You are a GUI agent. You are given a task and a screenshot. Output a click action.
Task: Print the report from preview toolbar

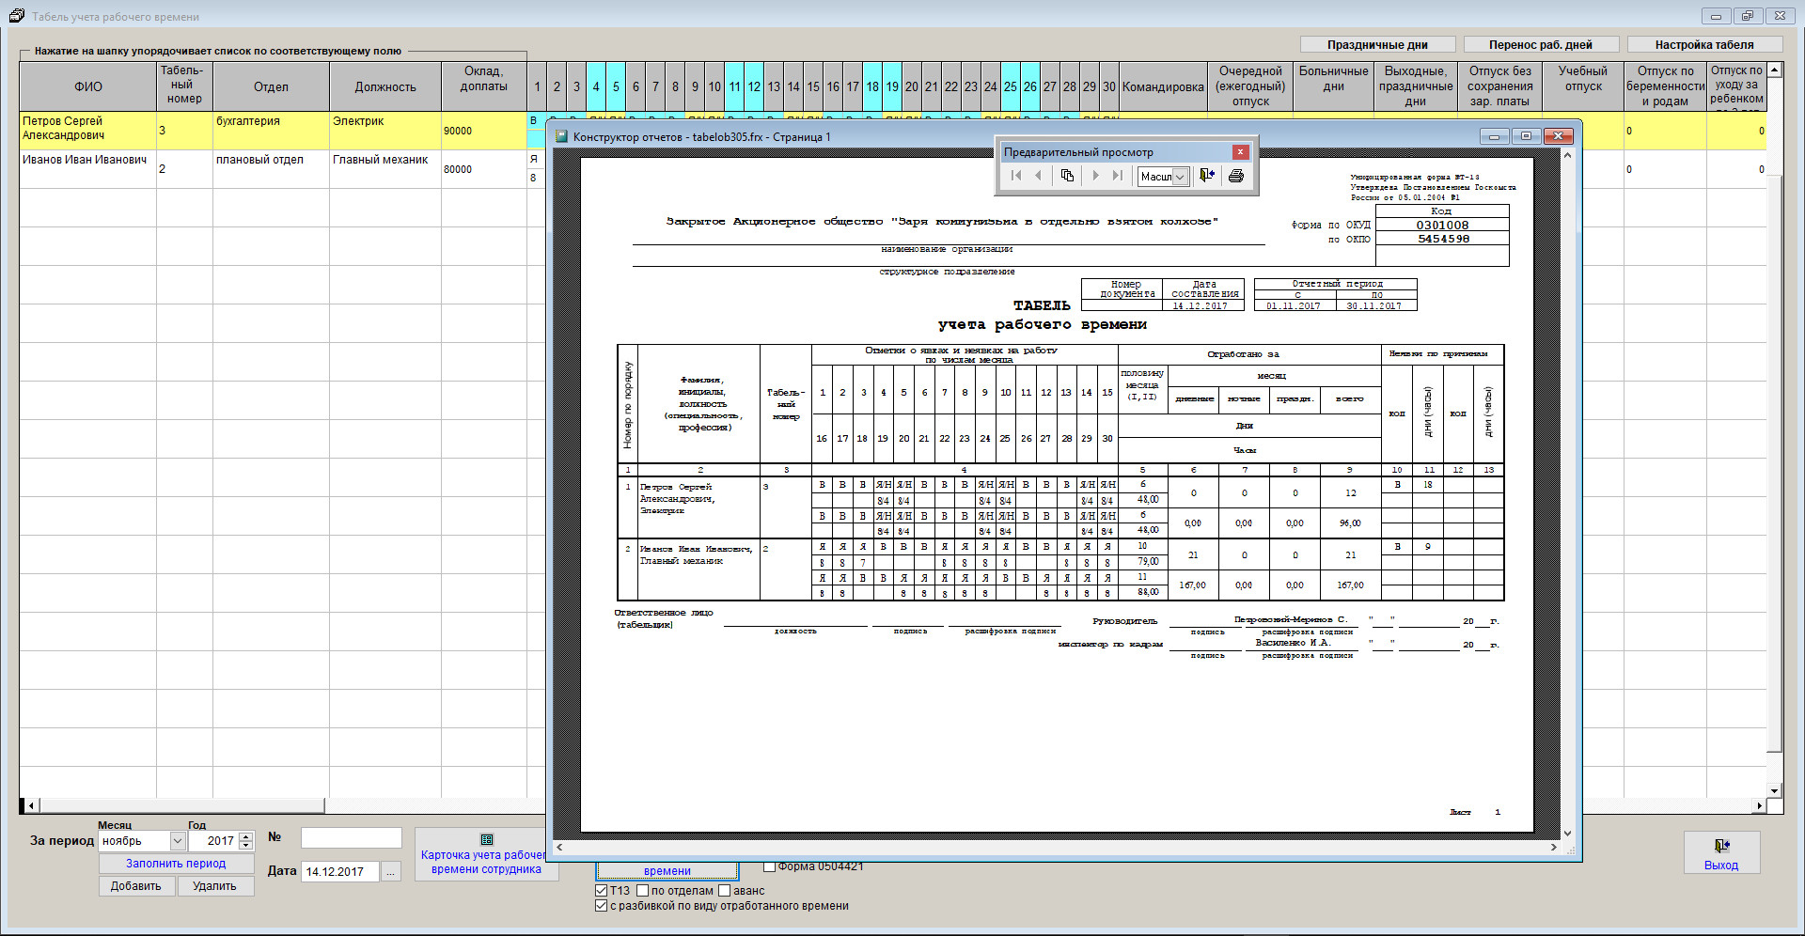[1235, 176]
